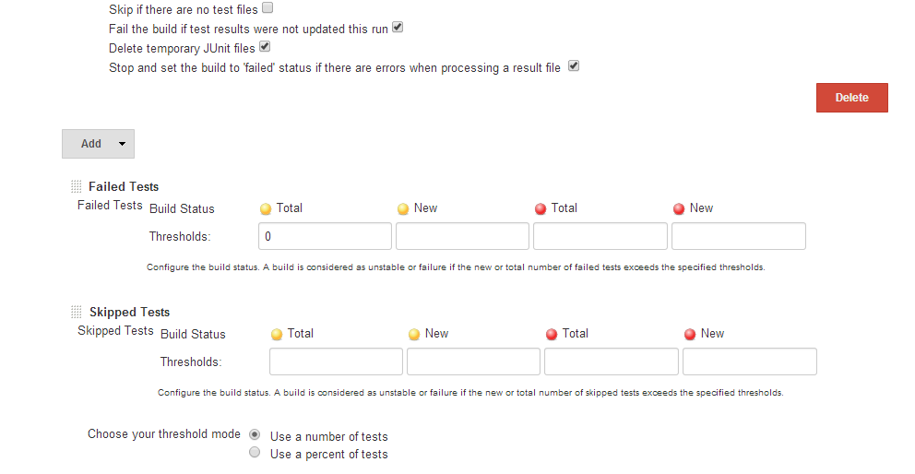The width and height of the screenshot is (915, 474).
Task: Click red New status ball for Skipped Tests
Action: pyautogui.click(x=690, y=334)
